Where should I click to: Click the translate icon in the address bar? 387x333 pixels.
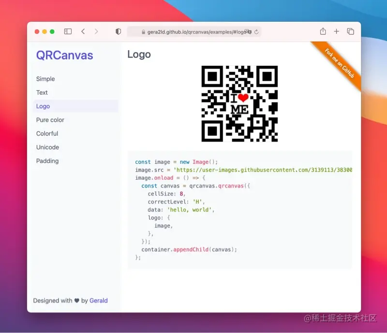point(248,32)
